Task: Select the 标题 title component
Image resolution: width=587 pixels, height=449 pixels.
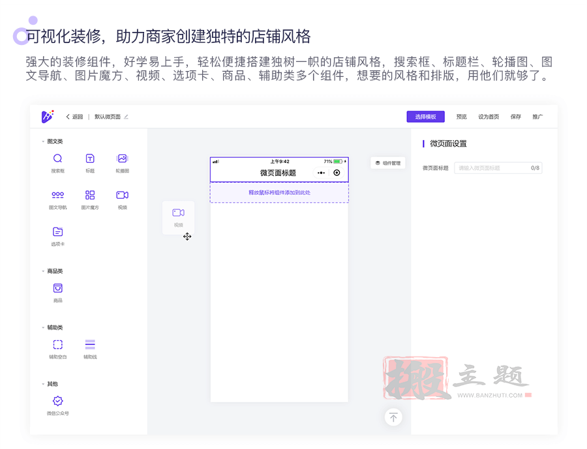Action: click(90, 163)
